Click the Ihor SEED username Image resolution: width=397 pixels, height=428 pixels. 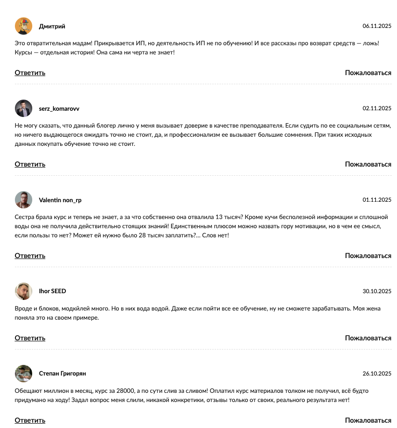click(52, 291)
